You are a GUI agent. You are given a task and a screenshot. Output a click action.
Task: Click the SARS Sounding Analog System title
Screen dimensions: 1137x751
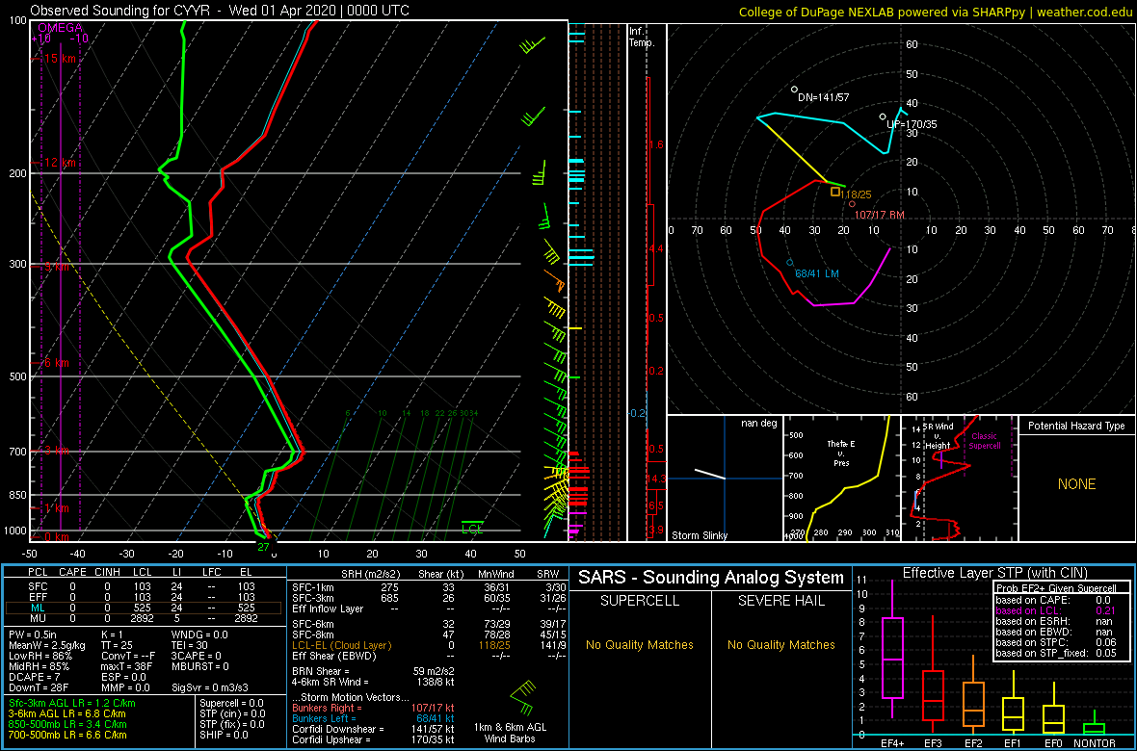tap(711, 578)
